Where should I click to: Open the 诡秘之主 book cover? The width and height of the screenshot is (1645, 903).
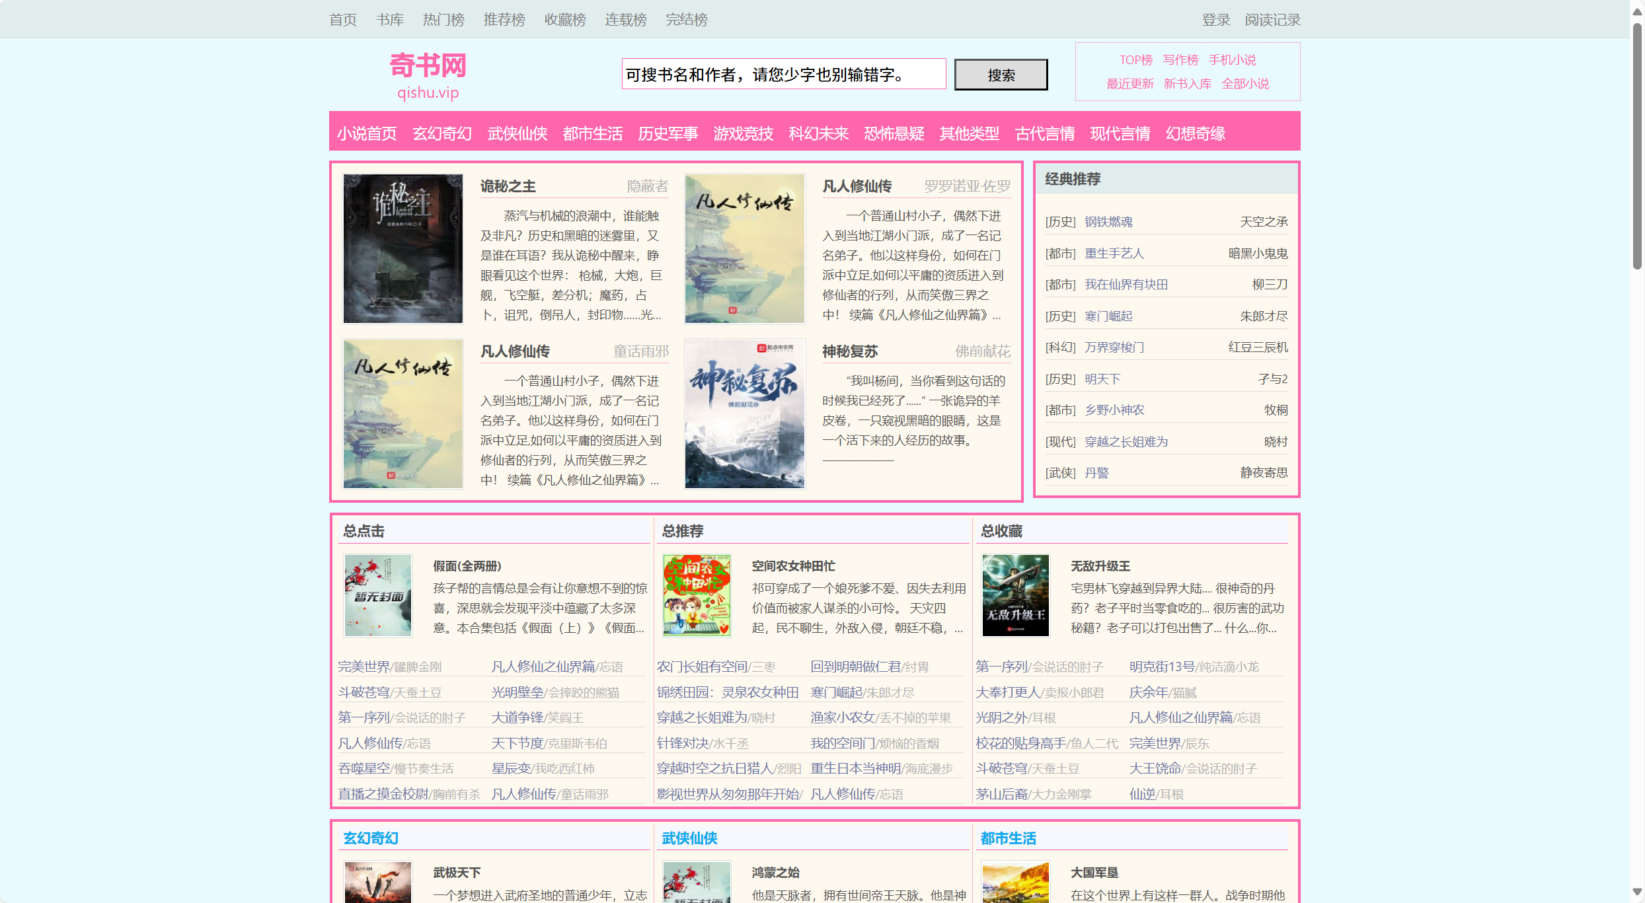(402, 249)
